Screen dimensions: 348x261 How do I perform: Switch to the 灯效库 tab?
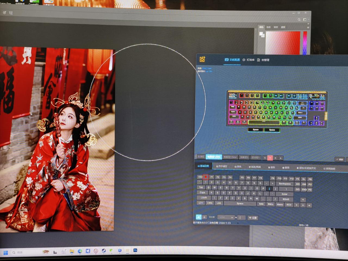[248, 60]
